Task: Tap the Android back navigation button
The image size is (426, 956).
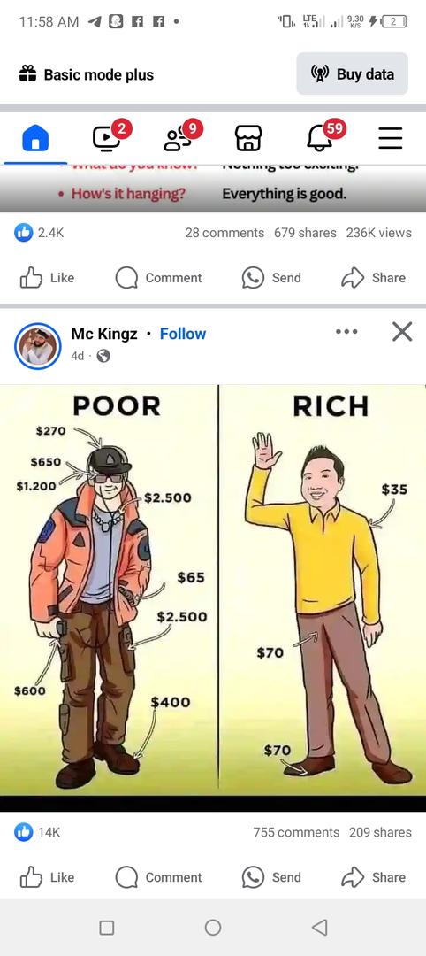Action: click(x=320, y=928)
